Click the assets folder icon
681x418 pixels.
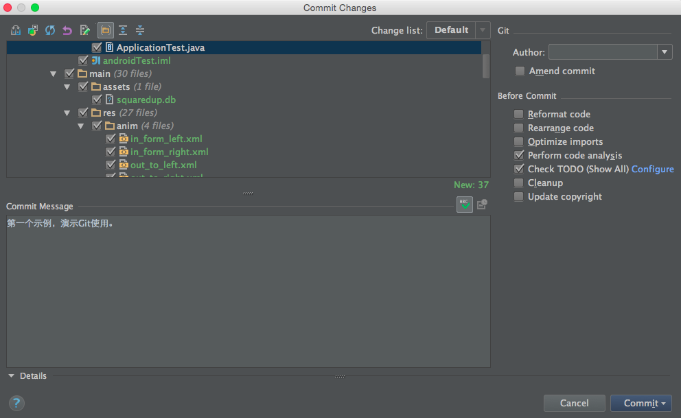tap(96, 86)
